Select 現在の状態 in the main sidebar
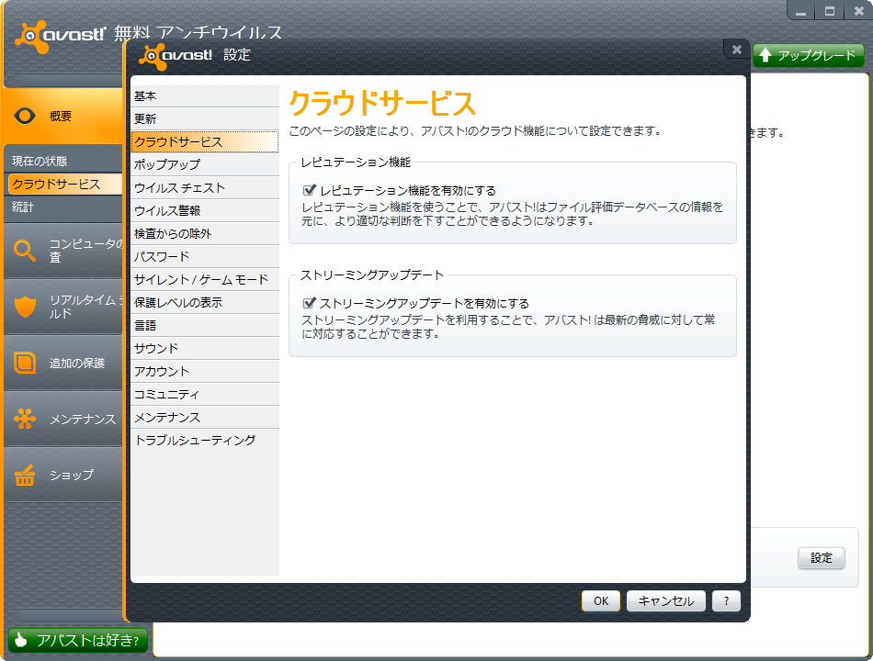This screenshot has width=873, height=661. (x=62, y=161)
